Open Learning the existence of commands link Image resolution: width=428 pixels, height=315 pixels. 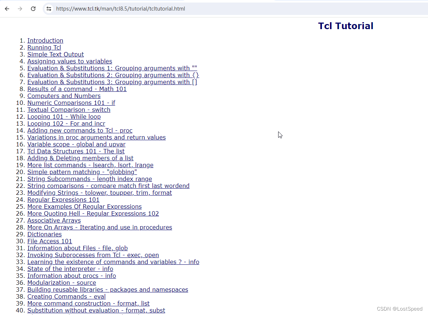pyautogui.click(x=113, y=262)
